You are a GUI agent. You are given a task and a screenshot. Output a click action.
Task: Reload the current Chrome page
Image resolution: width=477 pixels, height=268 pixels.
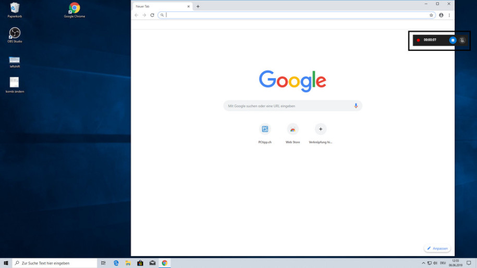(152, 15)
